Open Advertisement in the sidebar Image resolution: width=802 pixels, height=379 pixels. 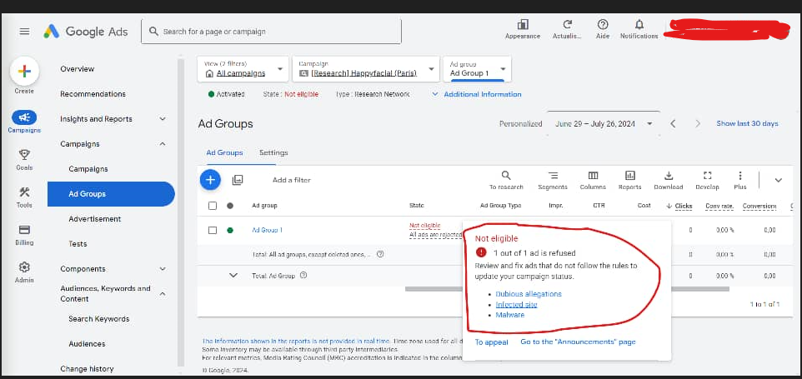(95, 219)
